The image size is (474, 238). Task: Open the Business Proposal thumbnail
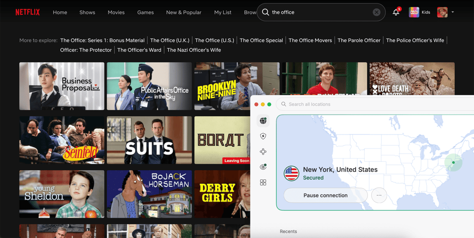pos(62,86)
